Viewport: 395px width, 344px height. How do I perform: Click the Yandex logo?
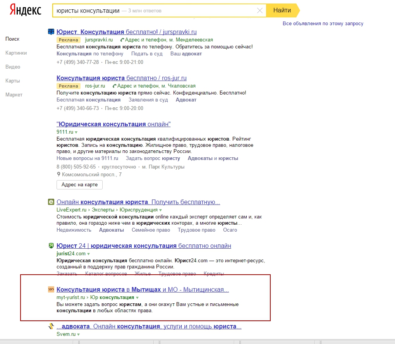pos(26,10)
